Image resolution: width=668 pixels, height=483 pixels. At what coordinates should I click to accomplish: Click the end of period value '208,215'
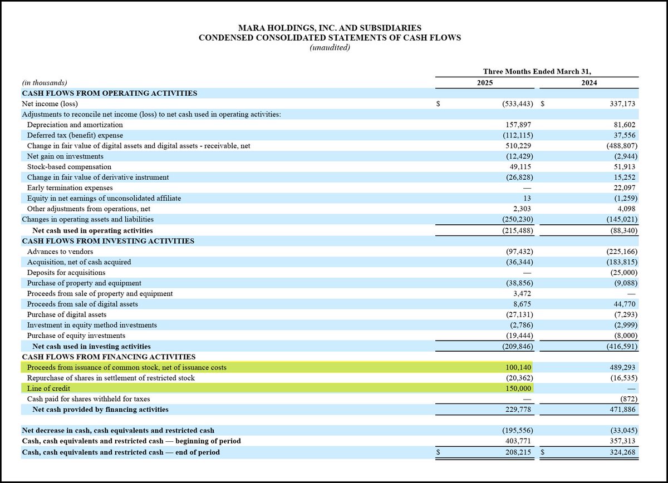(x=518, y=452)
